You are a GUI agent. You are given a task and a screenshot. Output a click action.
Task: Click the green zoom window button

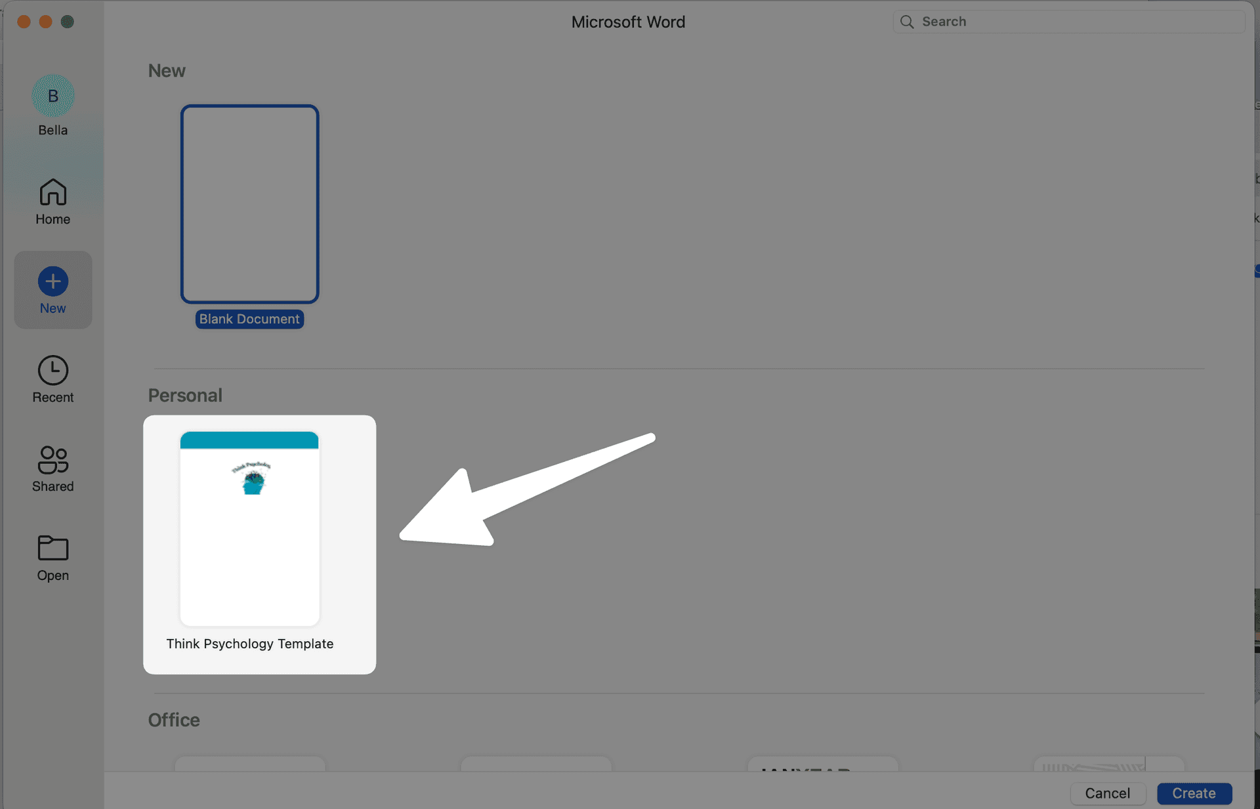pyautogui.click(x=67, y=22)
